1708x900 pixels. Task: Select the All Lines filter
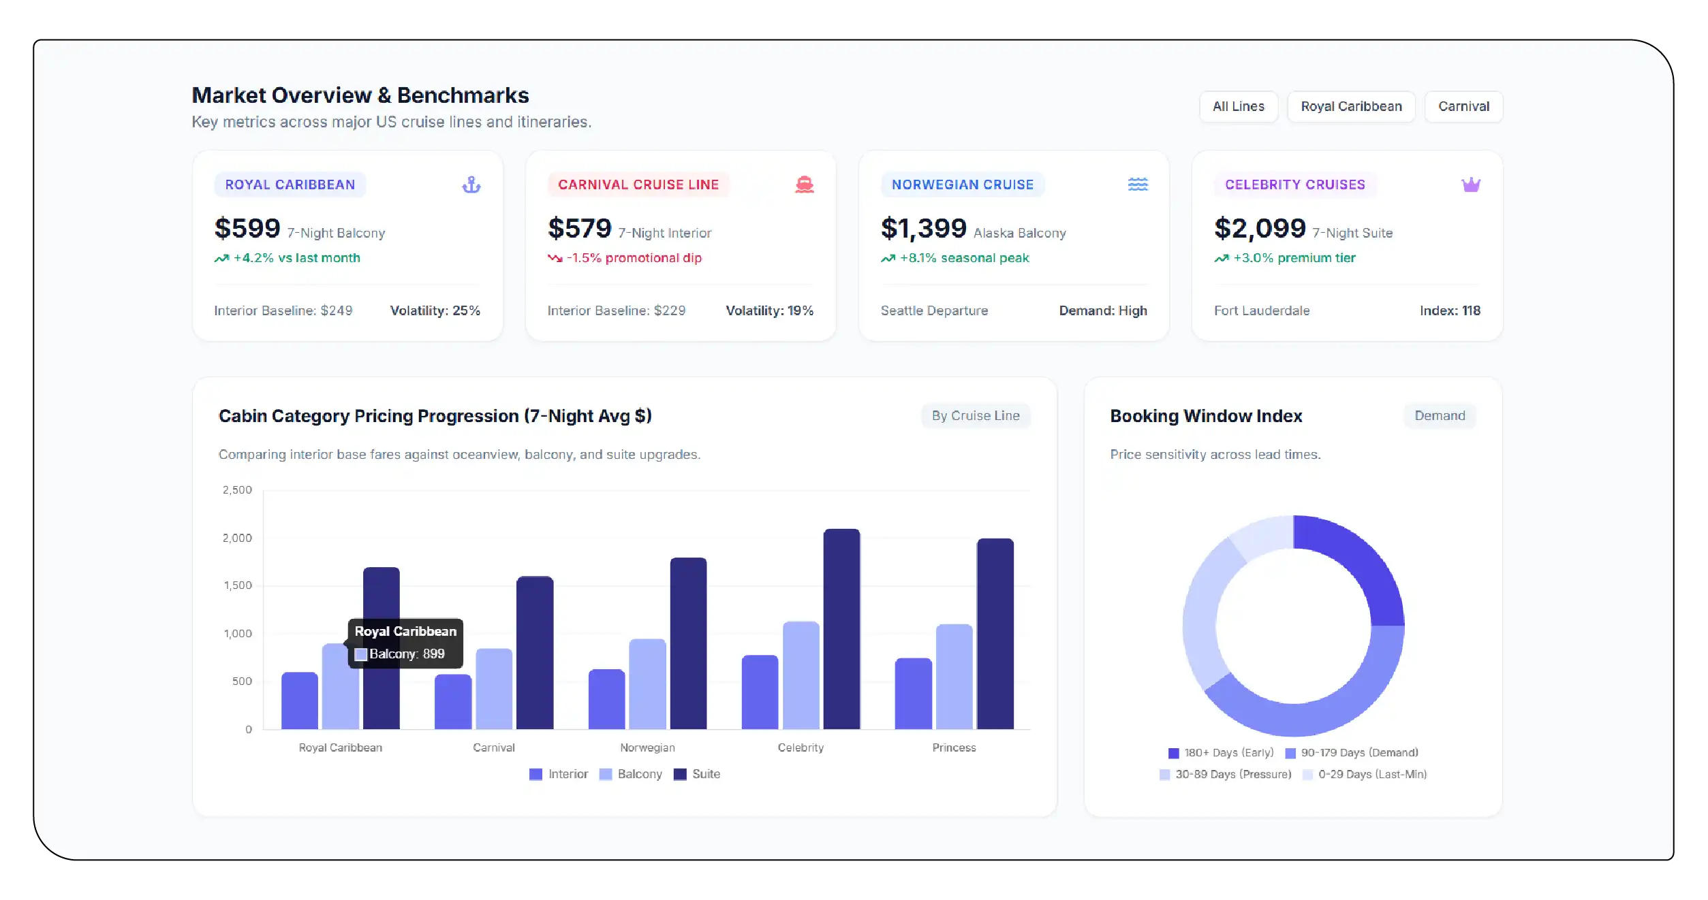pos(1239,107)
